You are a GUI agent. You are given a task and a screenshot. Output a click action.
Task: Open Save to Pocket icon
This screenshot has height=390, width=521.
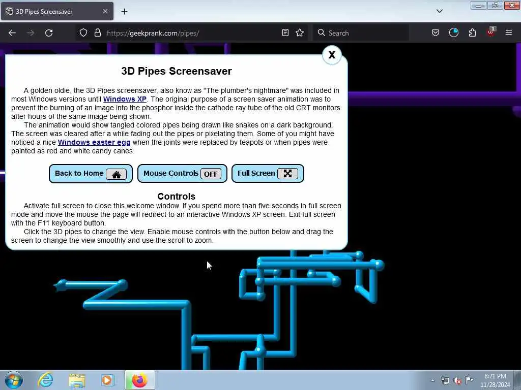click(x=436, y=33)
